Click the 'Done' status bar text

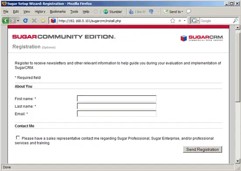[7, 167]
